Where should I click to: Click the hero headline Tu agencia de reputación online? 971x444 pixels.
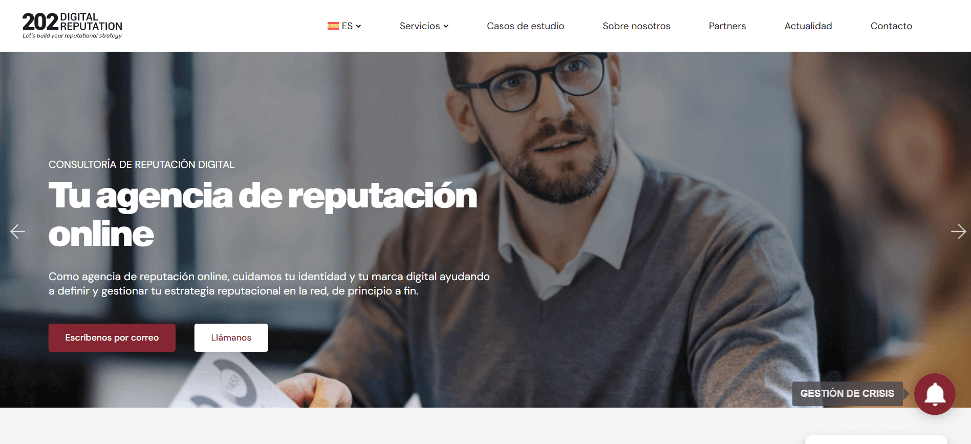[263, 215]
